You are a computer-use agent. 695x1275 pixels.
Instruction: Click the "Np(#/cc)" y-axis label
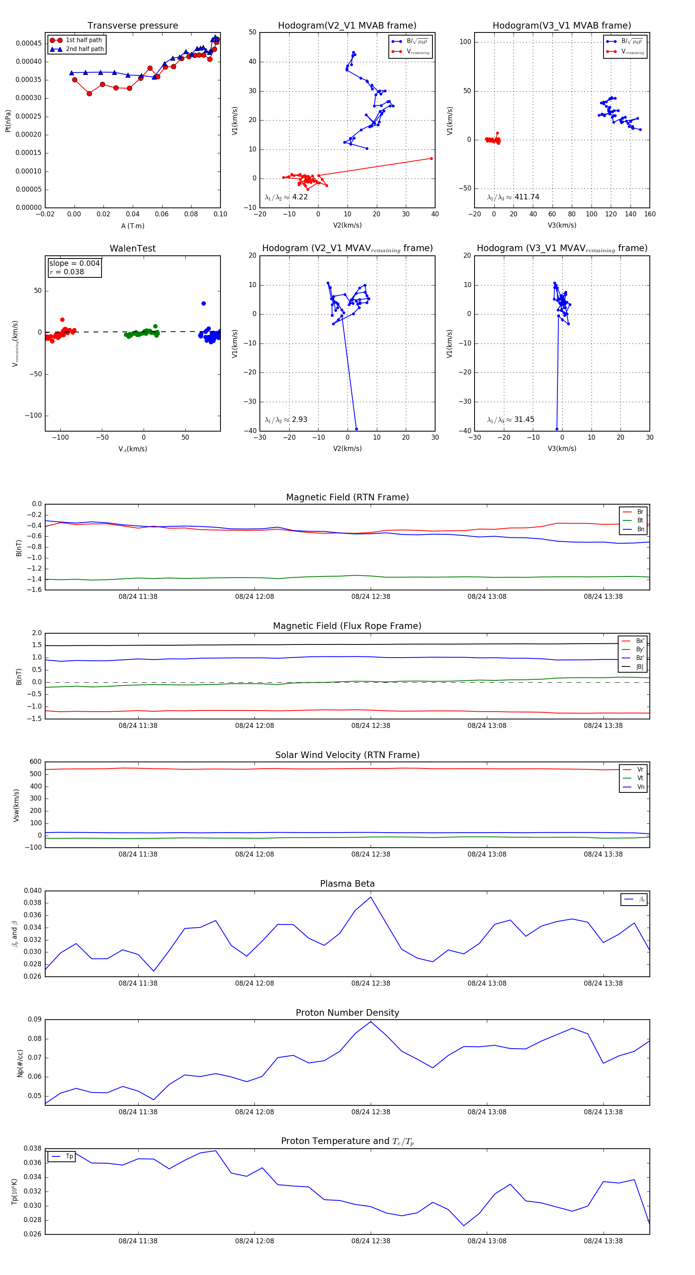point(20,1062)
